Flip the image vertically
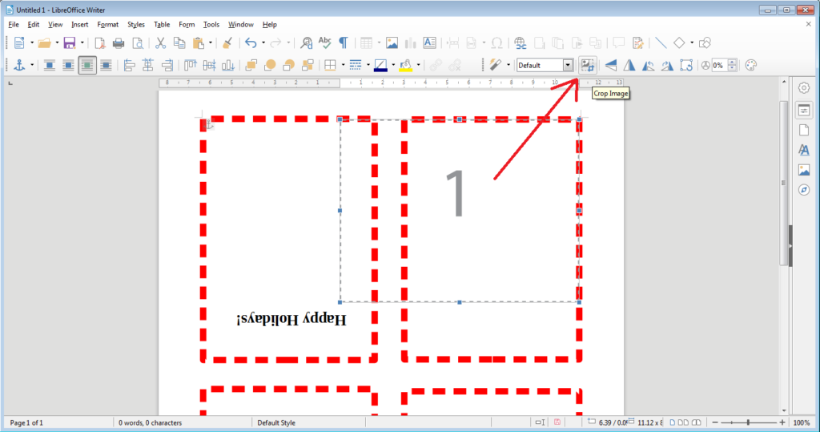 [x=611, y=65]
